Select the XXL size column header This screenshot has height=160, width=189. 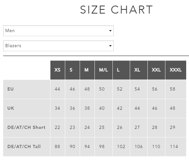pyautogui.click(x=156, y=70)
